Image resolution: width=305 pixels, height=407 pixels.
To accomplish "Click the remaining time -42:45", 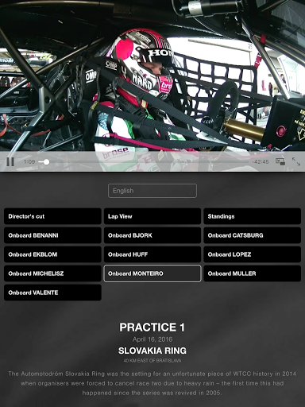I will coord(261,161).
